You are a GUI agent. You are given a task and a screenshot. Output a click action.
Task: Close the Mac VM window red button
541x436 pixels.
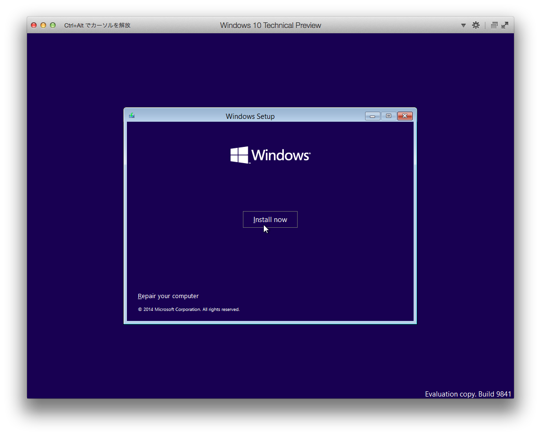[x=34, y=25]
